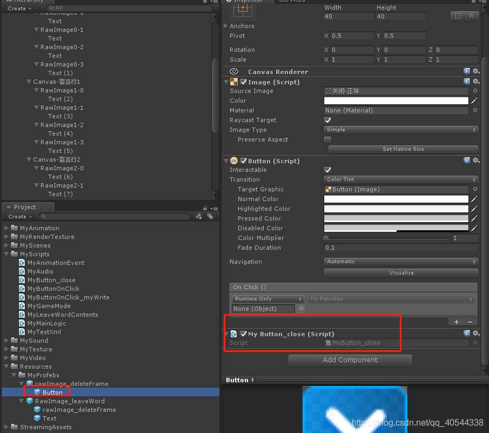Screen dimensions: 489x433
Task: Click Set Native Size button
Action: point(403,149)
